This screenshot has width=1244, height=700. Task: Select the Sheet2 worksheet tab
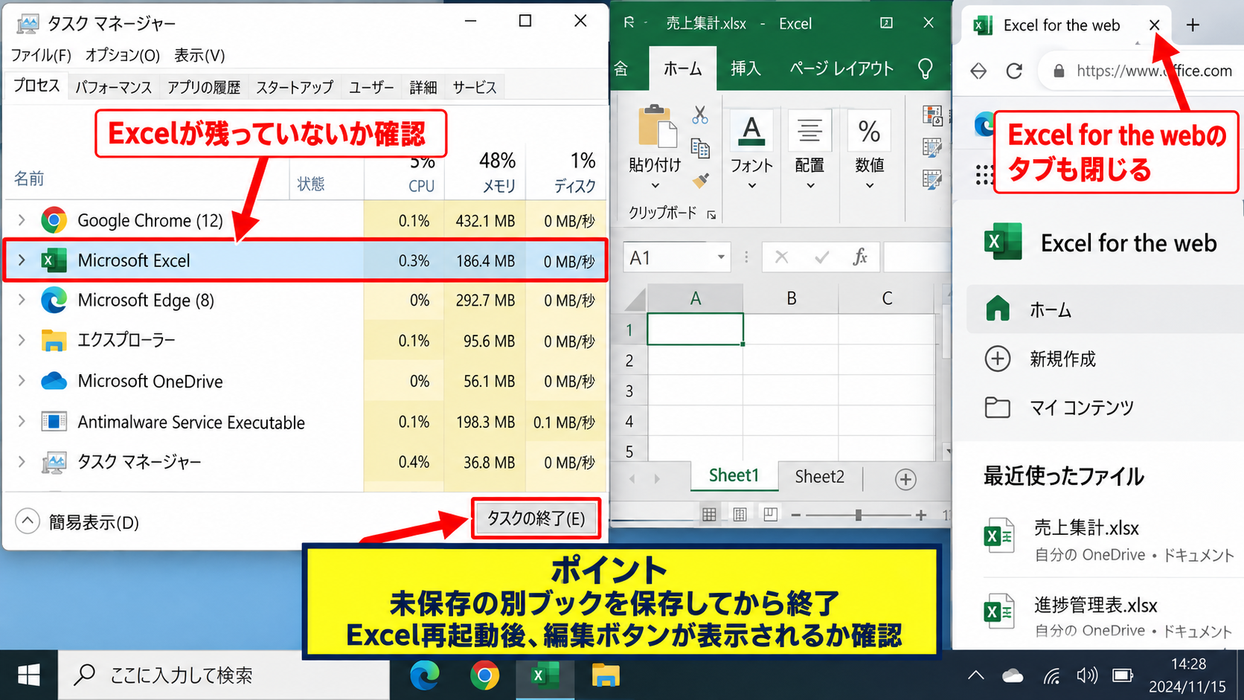point(819,476)
